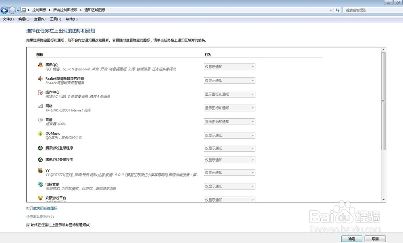
Task: Open behavior dropdown for 音量
Action: point(229,121)
